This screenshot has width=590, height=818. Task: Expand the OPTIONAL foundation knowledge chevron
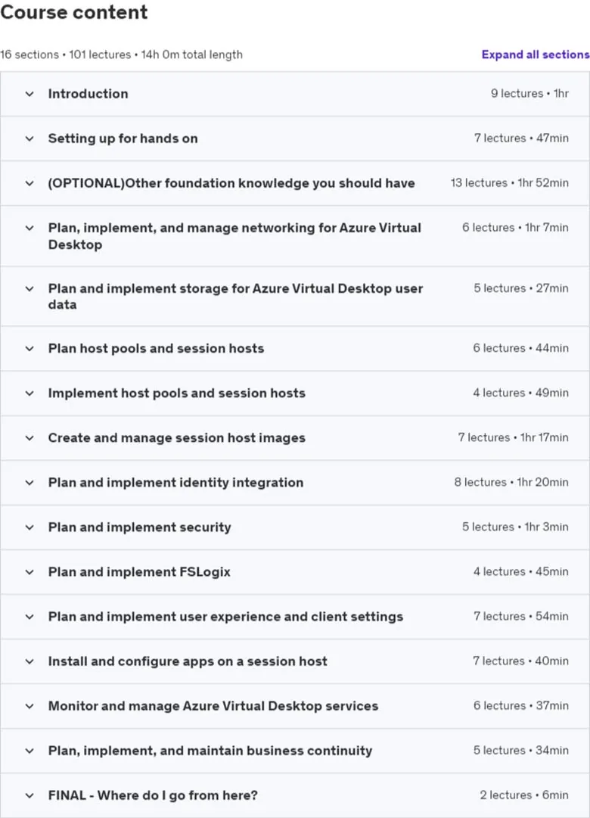(x=29, y=184)
